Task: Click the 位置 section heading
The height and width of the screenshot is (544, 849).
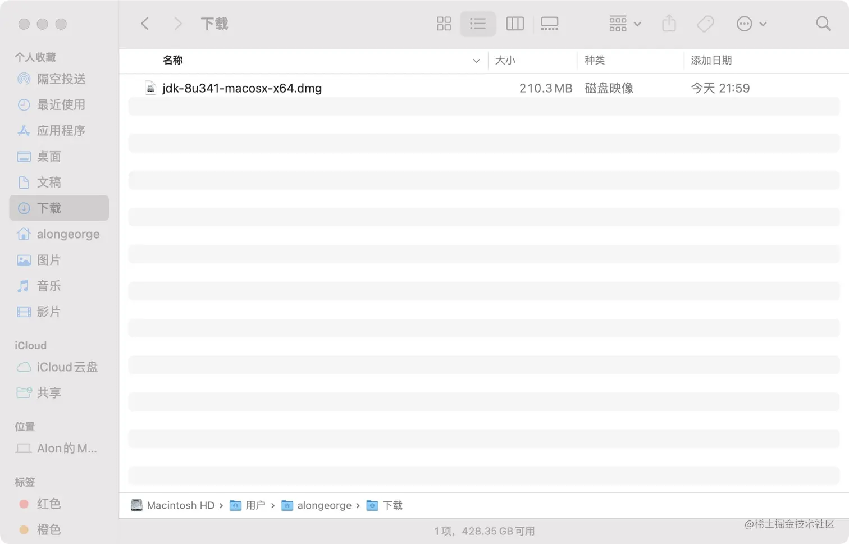Action: pyautogui.click(x=25, y=427)
